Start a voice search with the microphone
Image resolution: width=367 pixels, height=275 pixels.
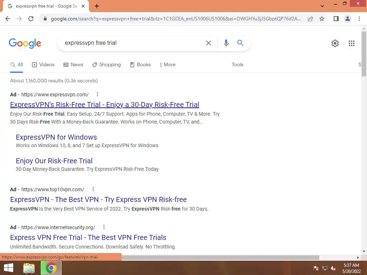(x=226, y=43)
